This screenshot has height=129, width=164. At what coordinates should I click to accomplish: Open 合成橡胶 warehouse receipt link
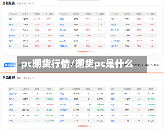[x=64, y=110]
